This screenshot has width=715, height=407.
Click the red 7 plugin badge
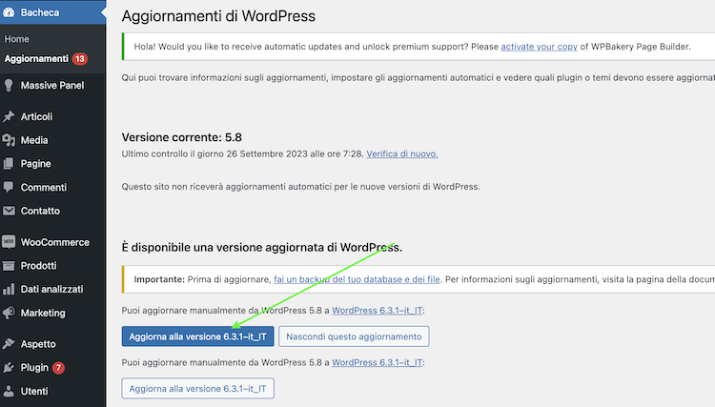58,368
